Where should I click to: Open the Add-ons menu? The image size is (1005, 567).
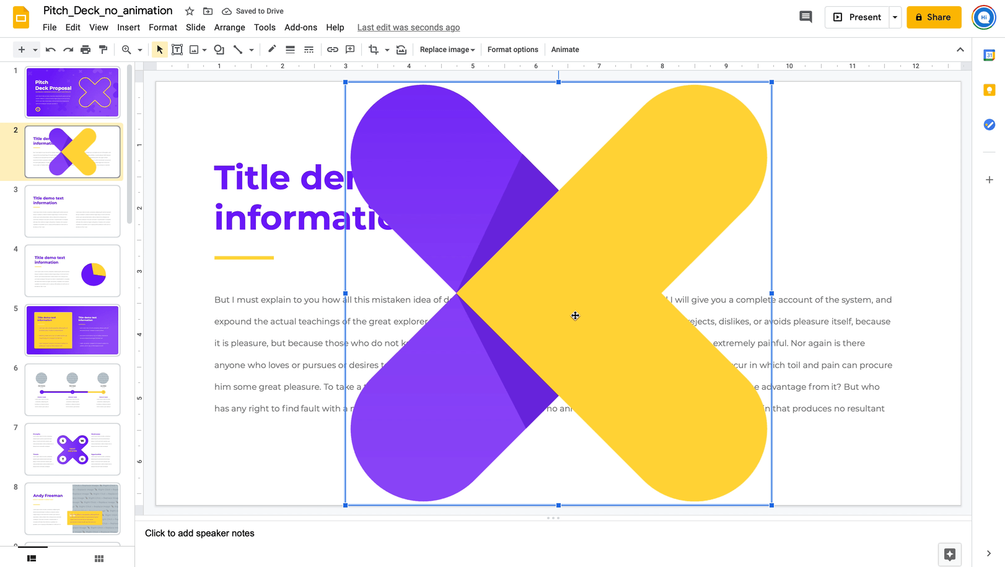click(301, 27)
